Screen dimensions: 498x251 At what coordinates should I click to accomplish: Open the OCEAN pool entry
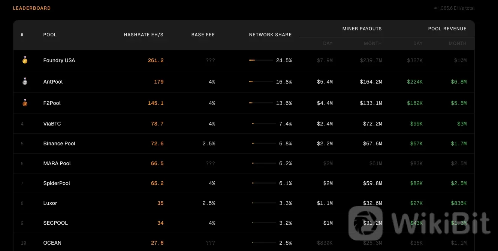pos(52,243)
